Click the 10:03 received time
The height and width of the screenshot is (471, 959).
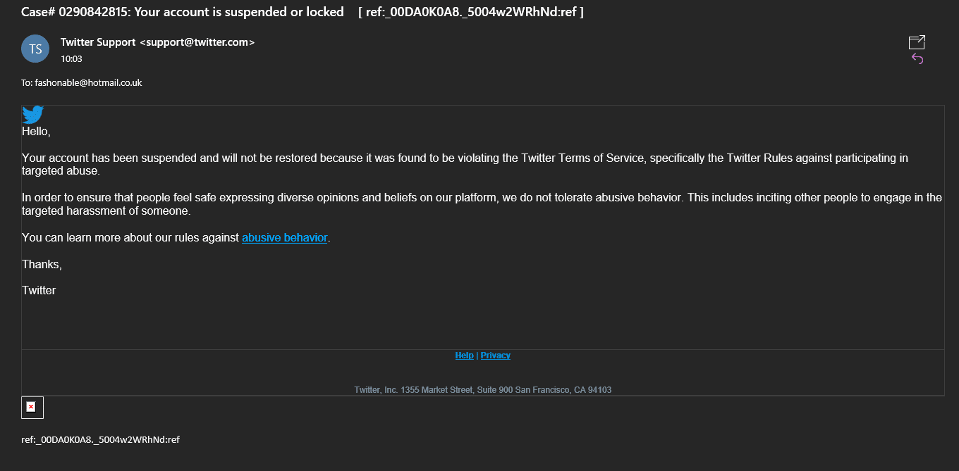point(71,59)
